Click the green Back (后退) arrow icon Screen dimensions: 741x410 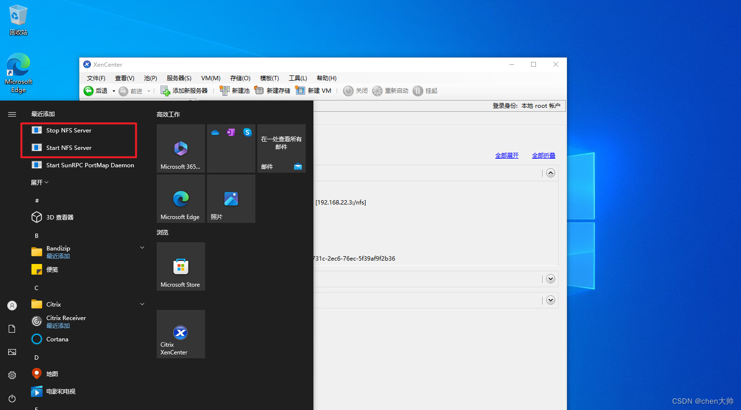pos(89,91)
